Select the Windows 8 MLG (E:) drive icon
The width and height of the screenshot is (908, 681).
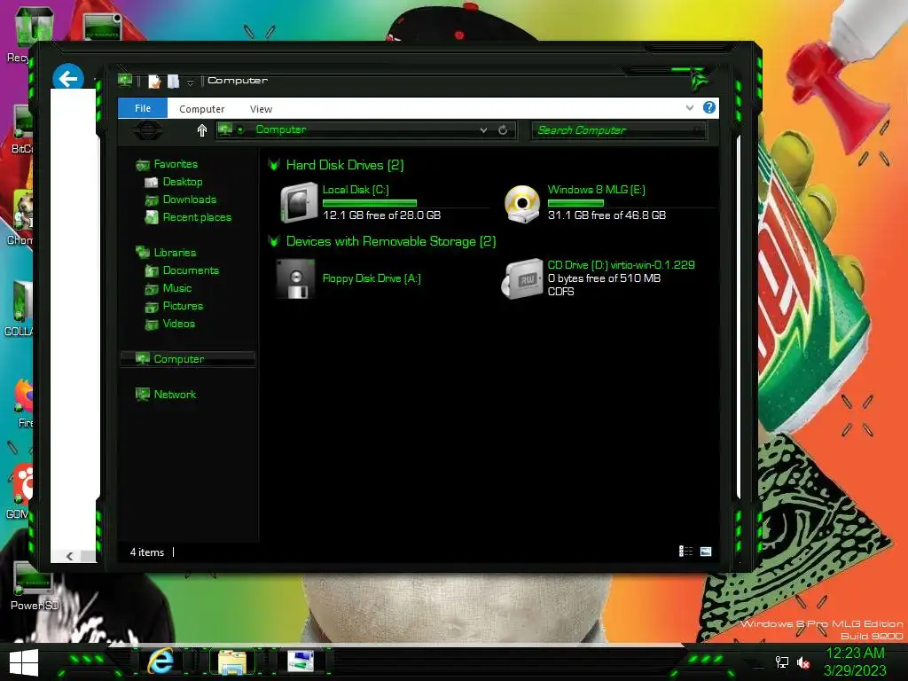pyautogui.click(x=522, y=204)
